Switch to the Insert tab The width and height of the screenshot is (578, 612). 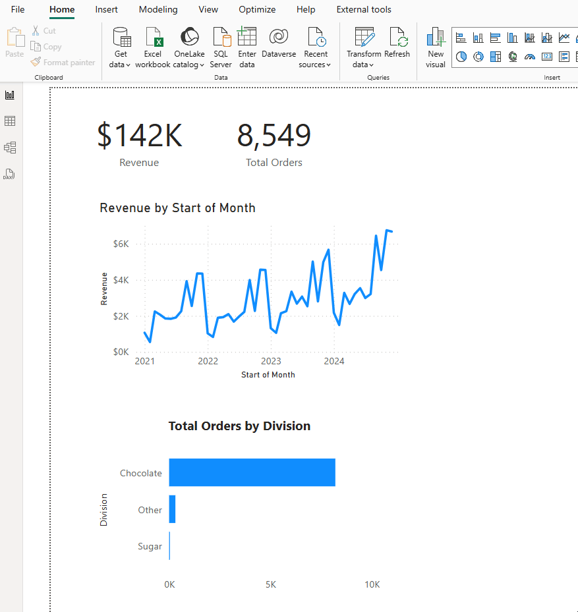(x=106, y=9)
